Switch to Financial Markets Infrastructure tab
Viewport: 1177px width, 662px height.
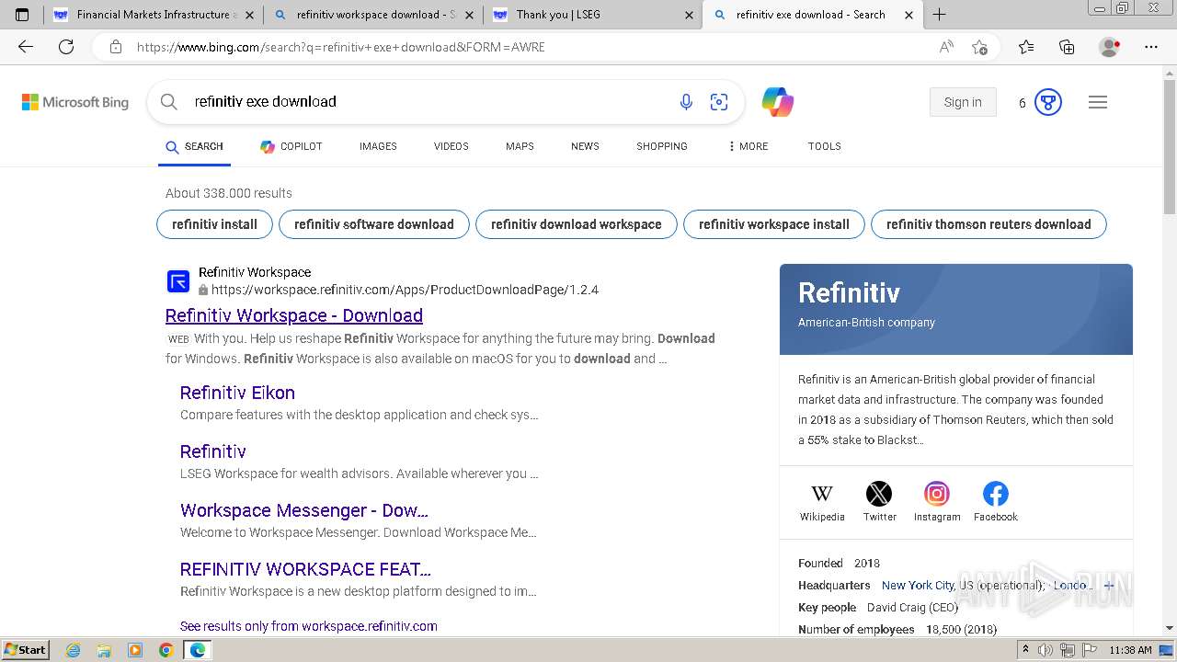coord(154,15)
